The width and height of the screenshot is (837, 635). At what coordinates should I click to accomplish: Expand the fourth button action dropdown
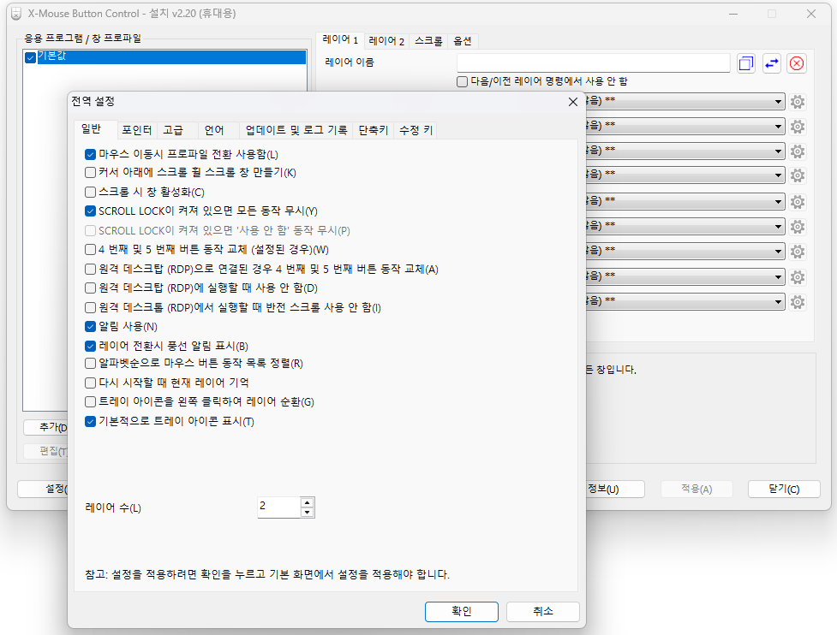point(778,175)
